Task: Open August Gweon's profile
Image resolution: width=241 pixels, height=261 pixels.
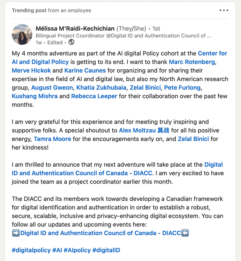Action: (52, 87)
